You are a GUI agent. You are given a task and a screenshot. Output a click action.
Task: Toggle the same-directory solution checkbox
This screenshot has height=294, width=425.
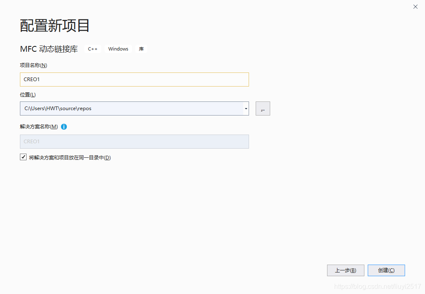pyautogui.click(x=23, y=157)
